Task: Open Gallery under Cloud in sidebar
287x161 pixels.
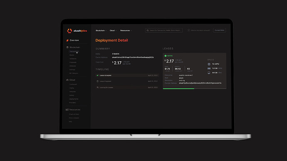Action: [72, 95]
